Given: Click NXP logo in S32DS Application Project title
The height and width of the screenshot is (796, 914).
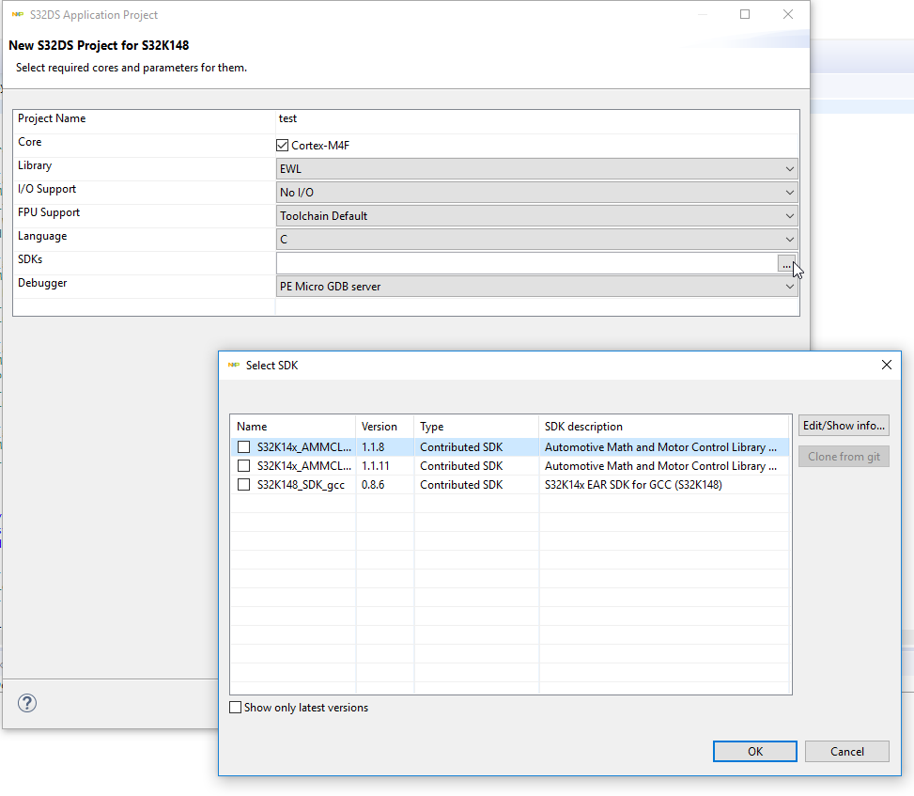Looking at the screenshot, I should click(x=18, y=15).
